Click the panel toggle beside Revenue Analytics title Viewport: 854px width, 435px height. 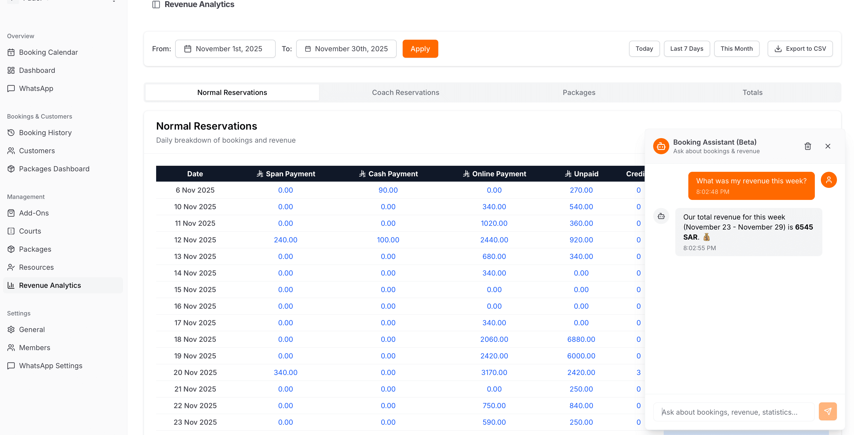pyautogui.click(x=156, y=5)
